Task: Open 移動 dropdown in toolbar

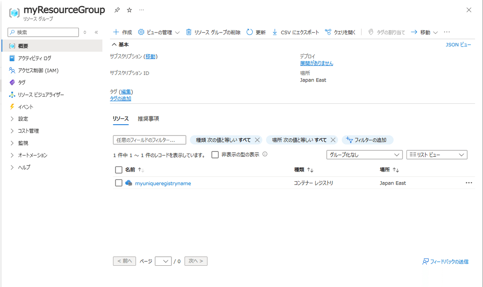Action: point(424,32)
